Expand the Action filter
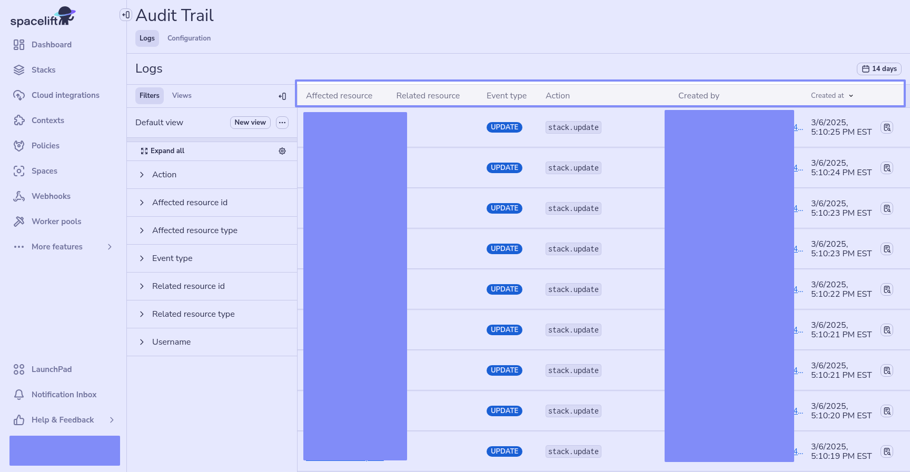 click(142, 175)
